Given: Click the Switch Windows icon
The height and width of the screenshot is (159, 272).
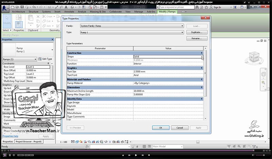Looking at the screenshot, I should (x=95, y=7).
